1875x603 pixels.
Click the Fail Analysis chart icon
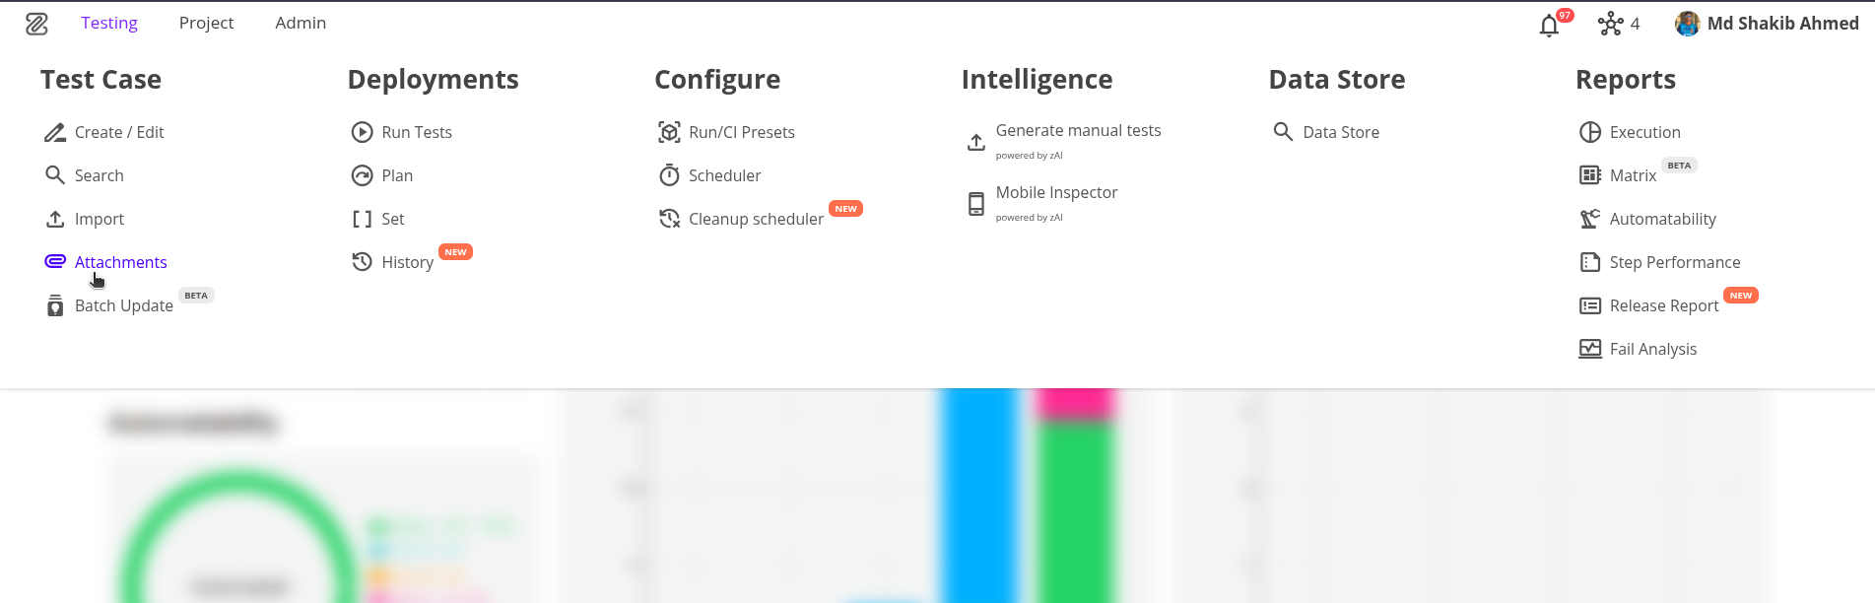[1589, 349]
